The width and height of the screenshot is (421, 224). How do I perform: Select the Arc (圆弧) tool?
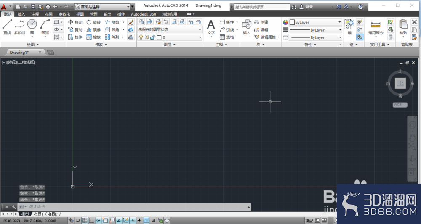[x=45, y=27]
